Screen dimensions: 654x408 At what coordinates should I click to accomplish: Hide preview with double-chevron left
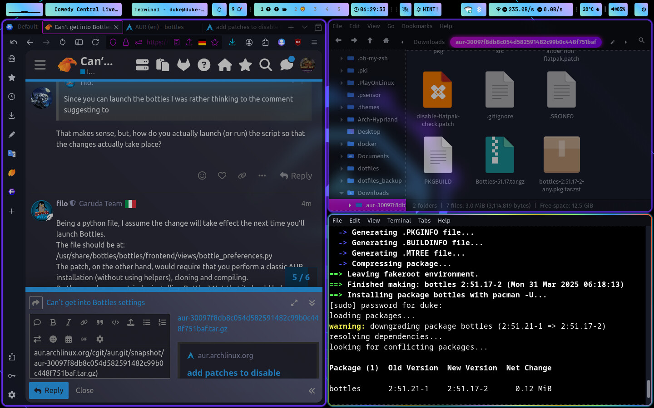click(x=312, y=390)
